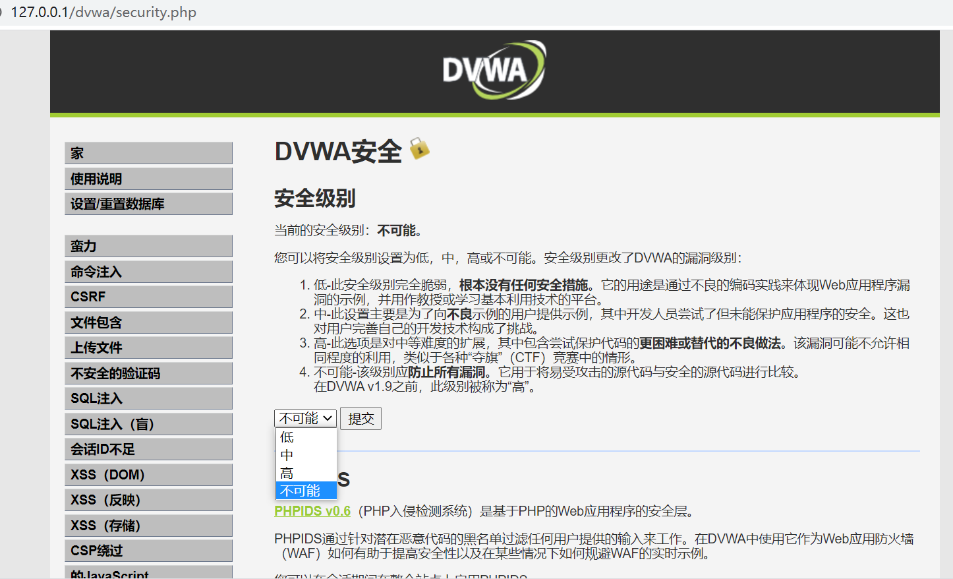
Task: Click the address bar URL 127.0.0.1/dvwa/security.php
Action: [103, 13]
